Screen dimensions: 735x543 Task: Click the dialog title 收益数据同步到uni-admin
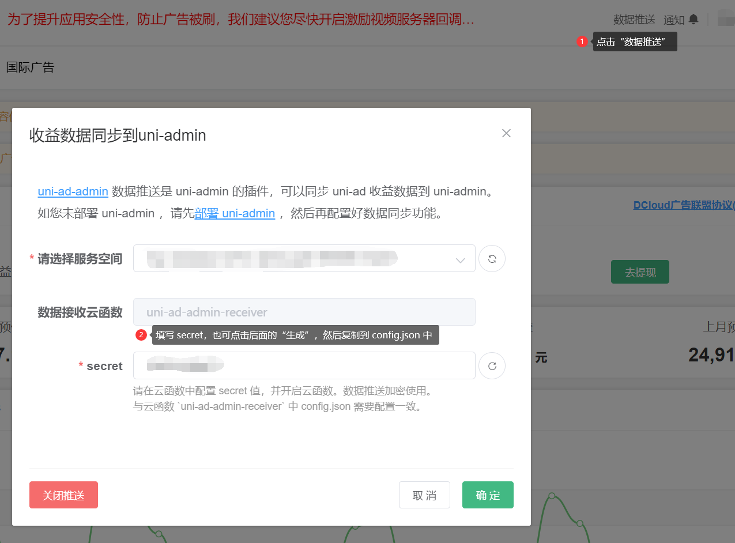(118, 135)
